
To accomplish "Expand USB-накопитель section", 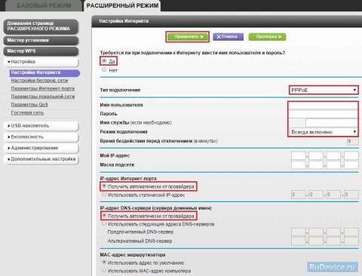I will click(41, 126).
